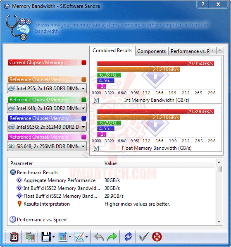Click the Performance vs. Speed clock icon

click(x=13, y=219)
